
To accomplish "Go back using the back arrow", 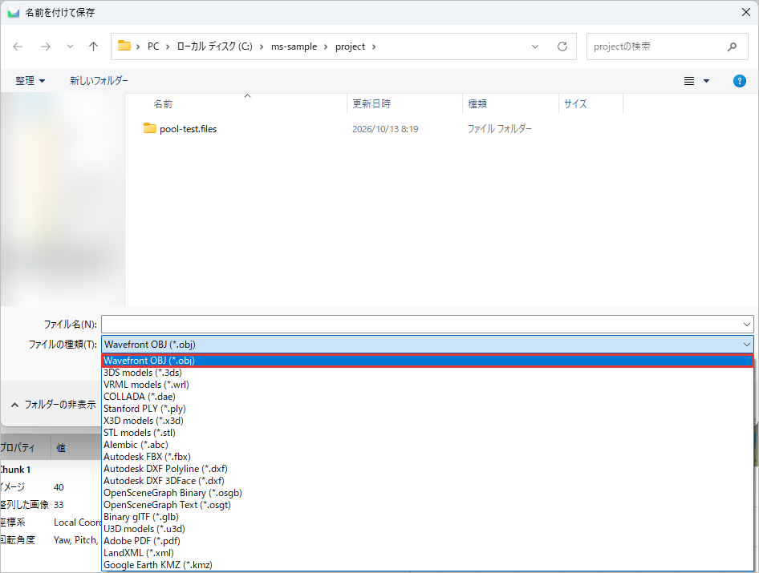I will pos(18,46).
